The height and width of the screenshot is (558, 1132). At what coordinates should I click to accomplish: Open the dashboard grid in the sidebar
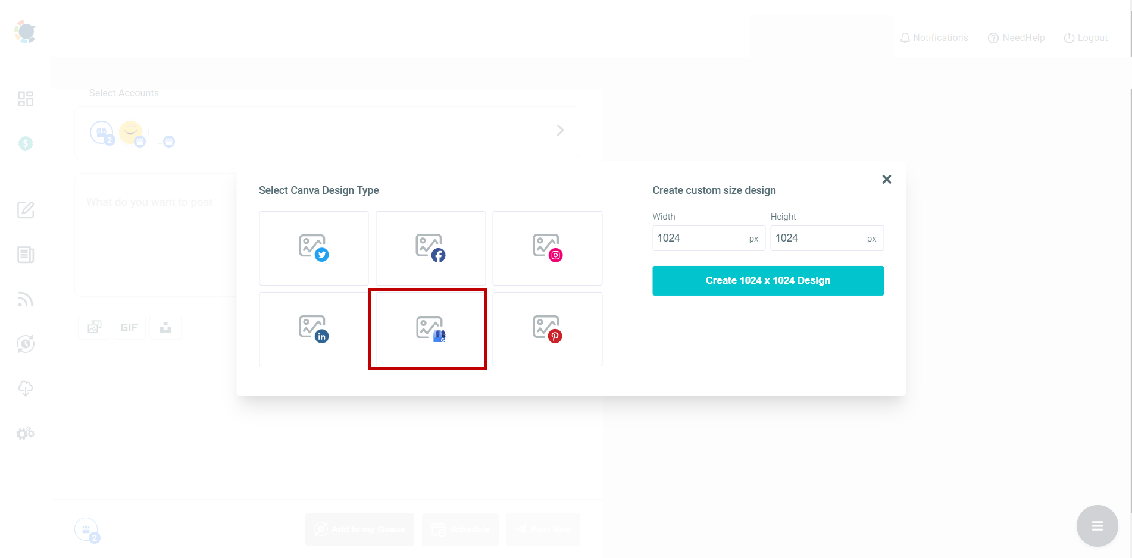point(25,98)
